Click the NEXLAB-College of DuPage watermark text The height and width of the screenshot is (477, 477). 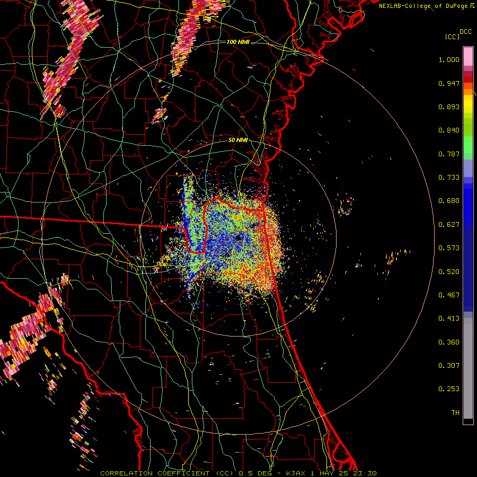point(423,6)
